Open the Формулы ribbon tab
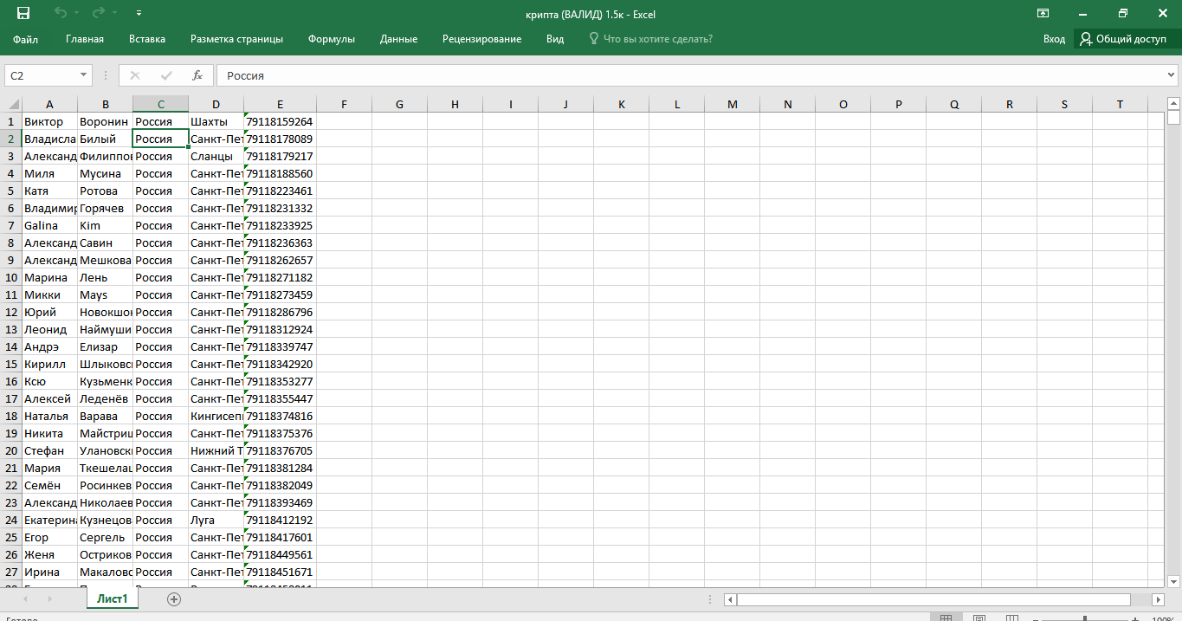 click(x=331, y=39)
